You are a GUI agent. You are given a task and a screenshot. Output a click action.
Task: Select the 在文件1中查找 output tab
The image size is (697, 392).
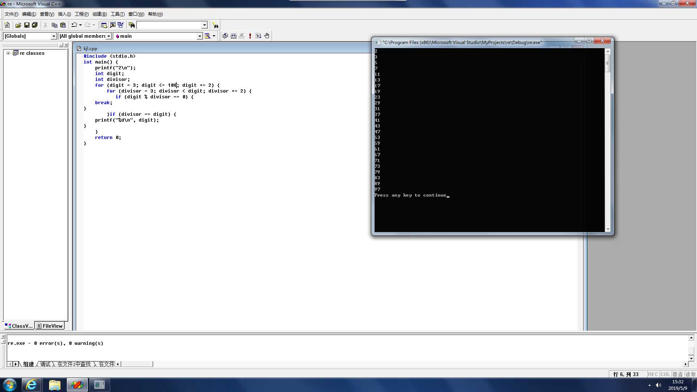pos(74,364)
